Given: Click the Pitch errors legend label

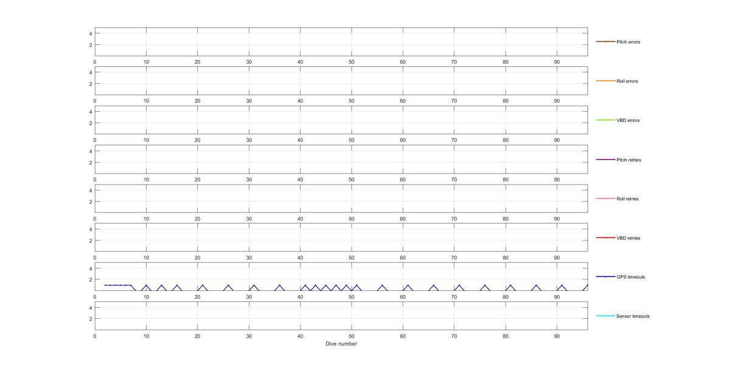Looking at the screenshot, I should point(628,42).
